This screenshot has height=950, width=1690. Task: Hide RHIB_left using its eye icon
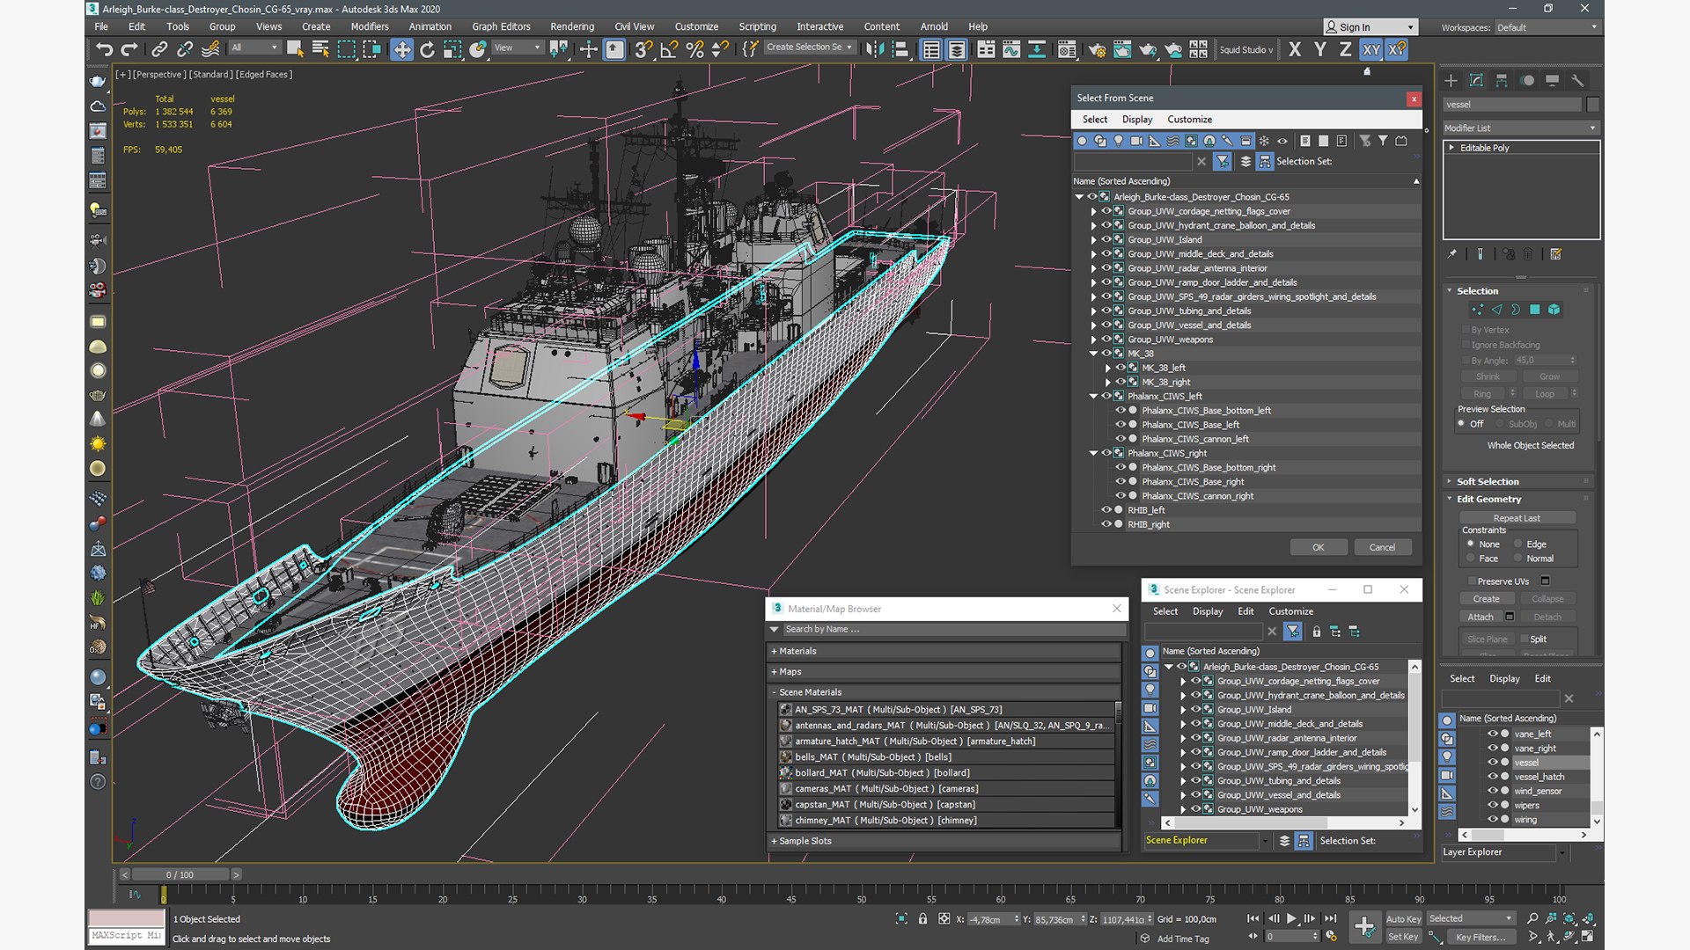tap(1106, 509)
